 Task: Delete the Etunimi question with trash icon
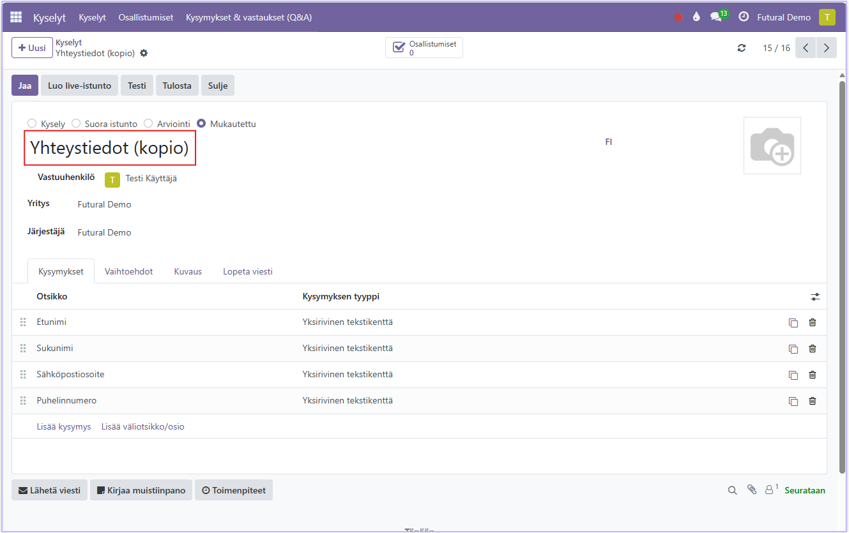point(813,322)
